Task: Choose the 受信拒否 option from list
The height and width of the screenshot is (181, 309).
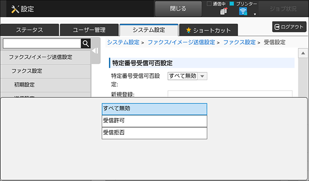Action: pos(154,133)
